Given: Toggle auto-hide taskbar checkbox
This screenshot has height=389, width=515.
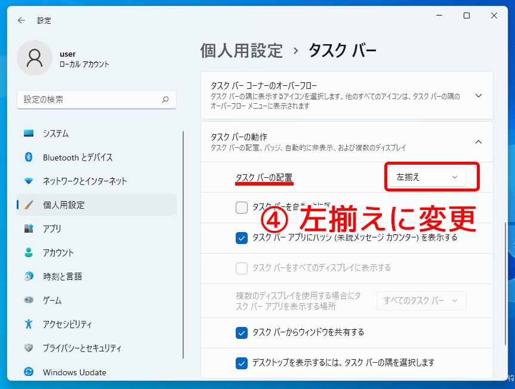Looking at the screenshot, I should [242, 208].
